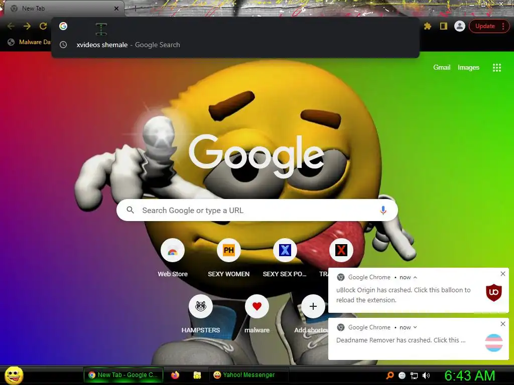Click magnifier icon in search box
514x385 pixels.
[x=130, y=210]
